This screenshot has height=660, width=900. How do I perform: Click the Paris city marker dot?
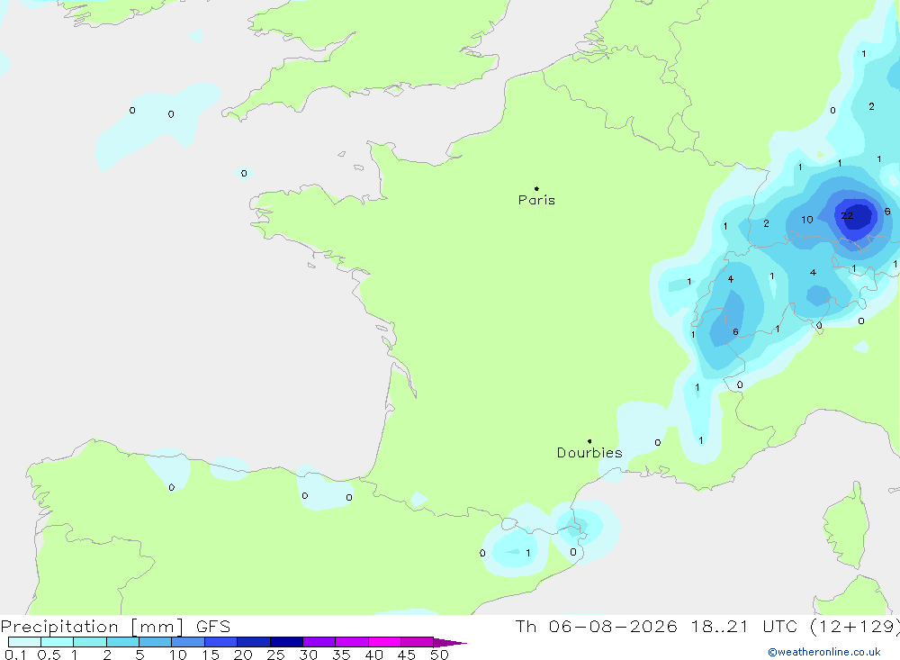(x=536, y=188)
